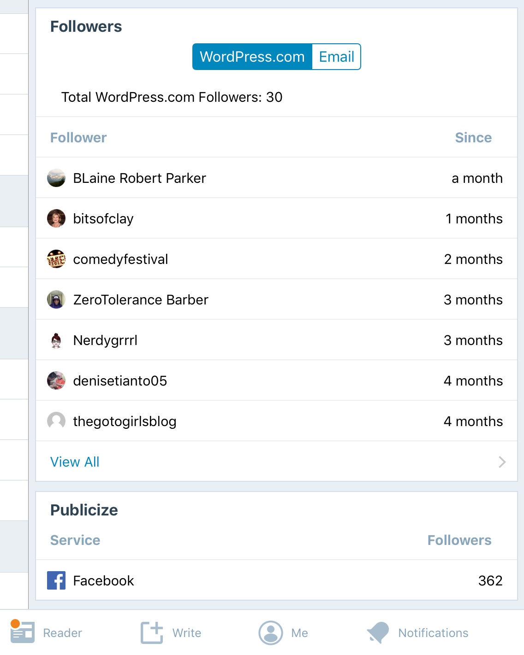Select the Notifications tab label
This screenshot has width=524, height=655.
coord(433,633)
